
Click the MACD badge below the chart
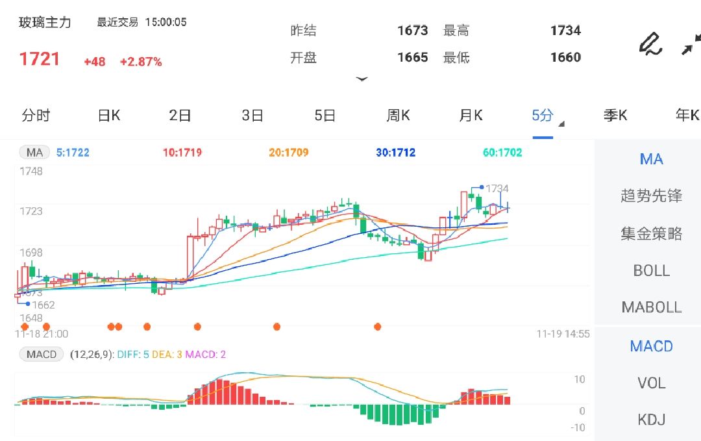coord(41,355)
